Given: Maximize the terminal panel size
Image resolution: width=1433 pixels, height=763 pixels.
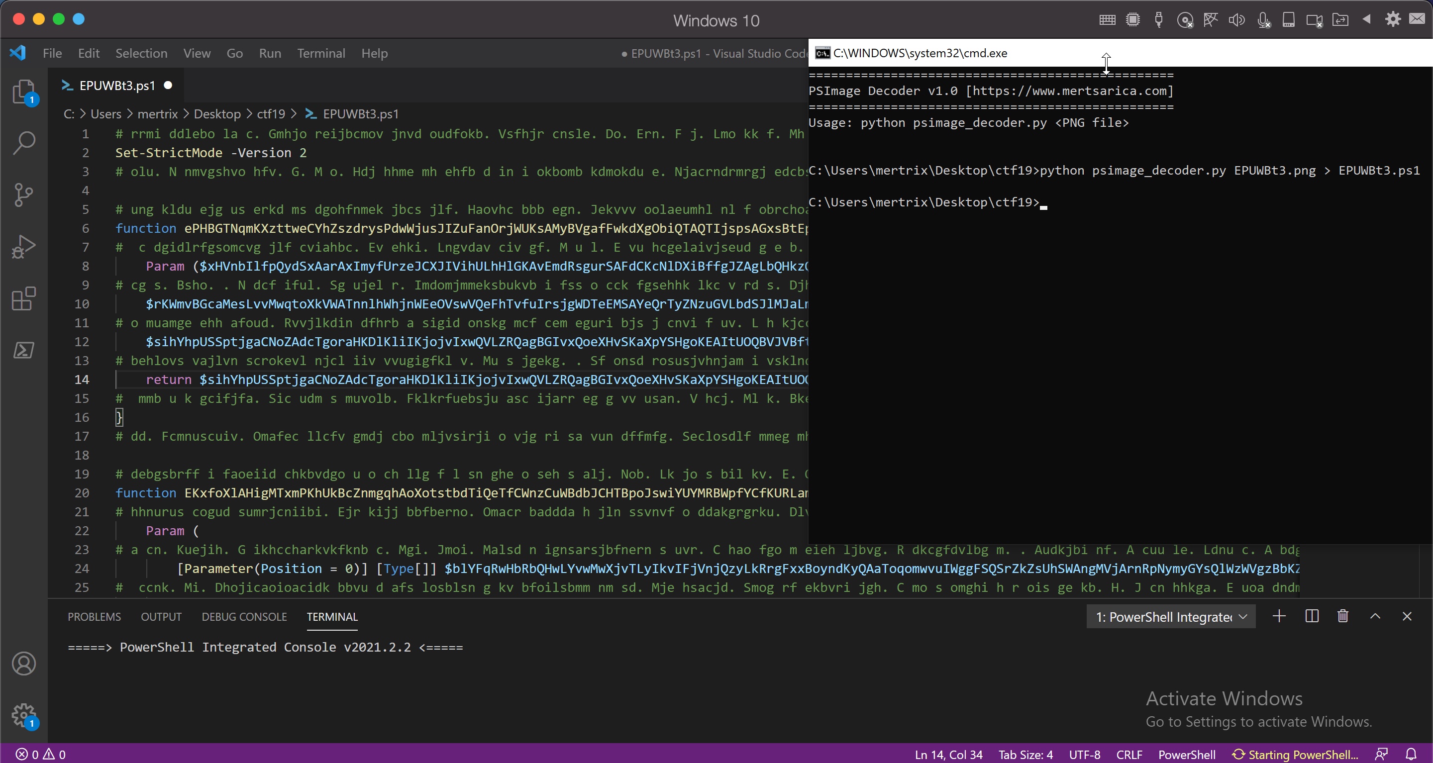Looking at the screenshot, I should click(x=1375, y=616).
